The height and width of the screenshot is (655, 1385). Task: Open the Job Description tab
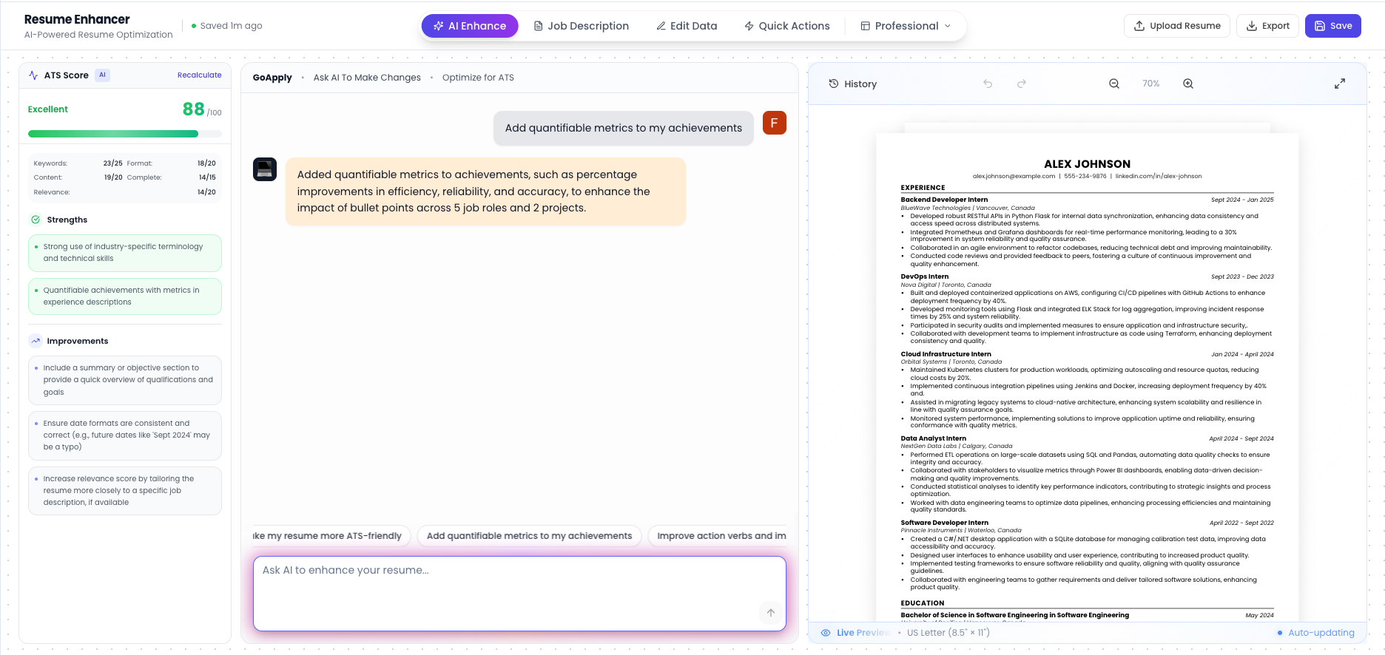581,26
